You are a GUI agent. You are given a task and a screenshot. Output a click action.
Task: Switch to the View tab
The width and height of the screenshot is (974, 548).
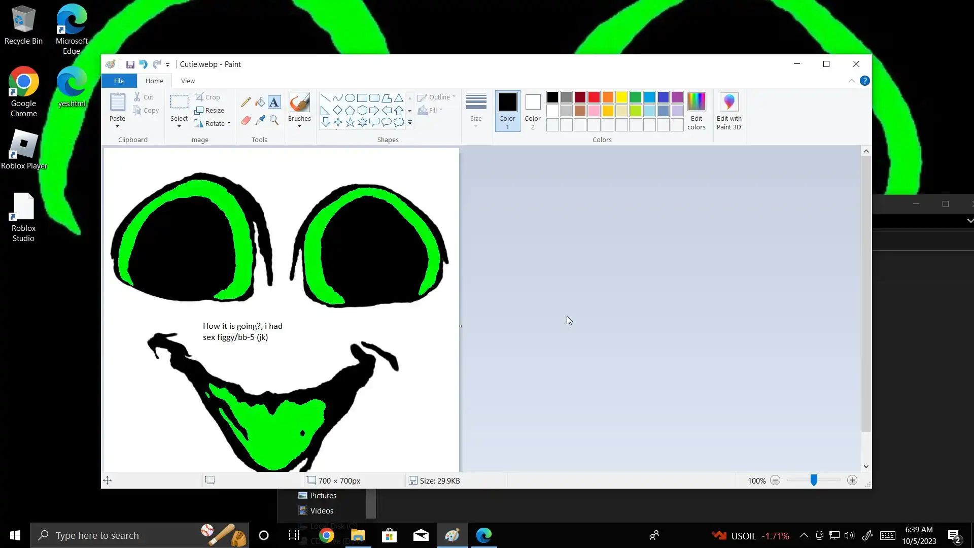click(188, 81)
